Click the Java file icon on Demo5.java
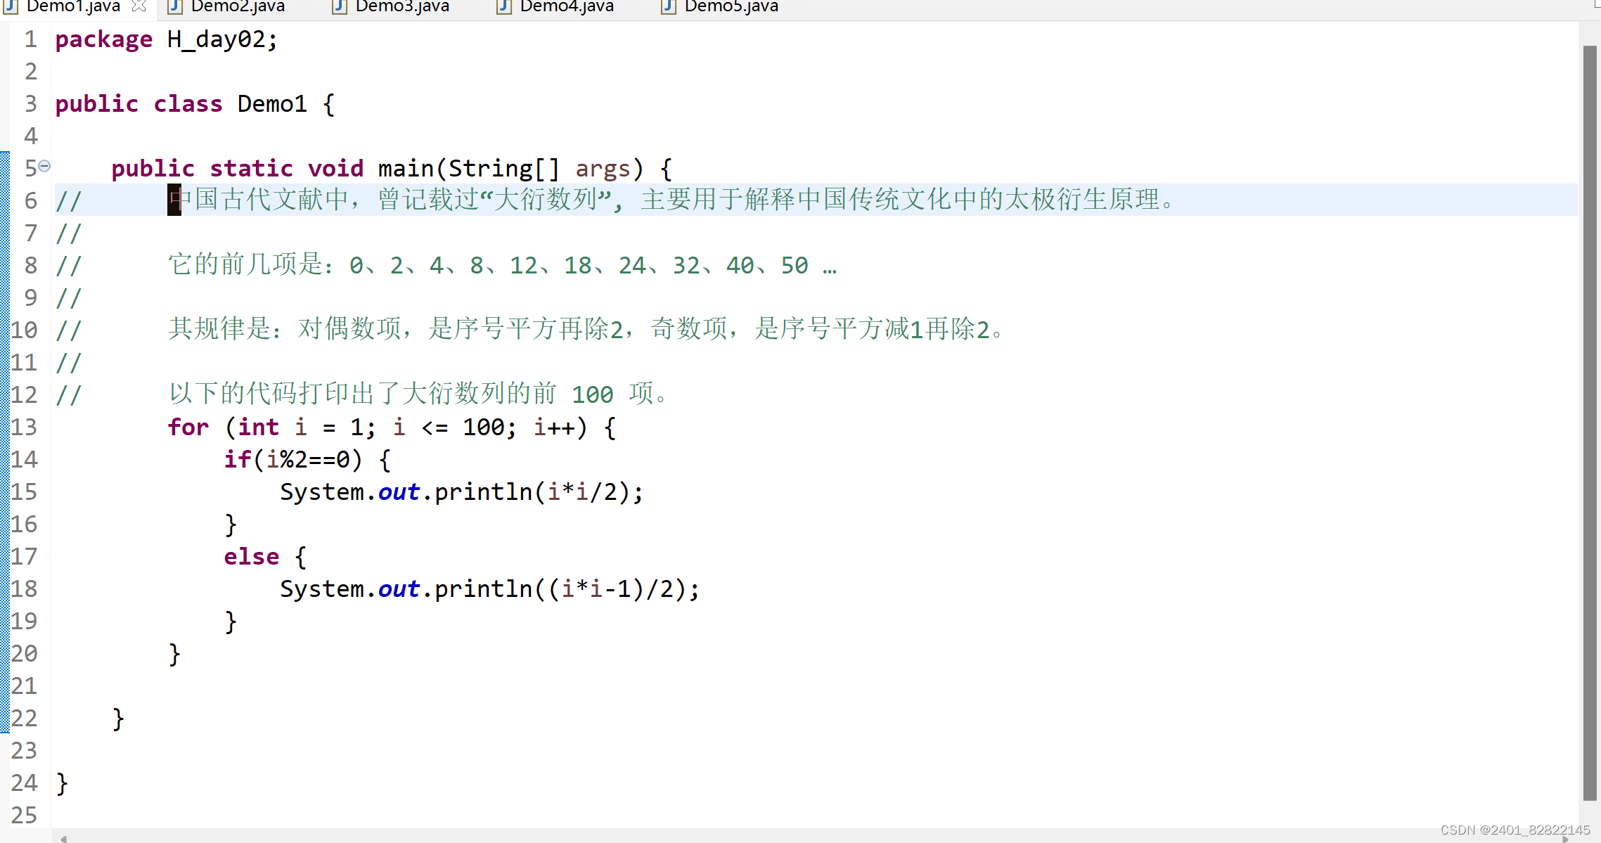1601x843 pixels. (669, 7)
